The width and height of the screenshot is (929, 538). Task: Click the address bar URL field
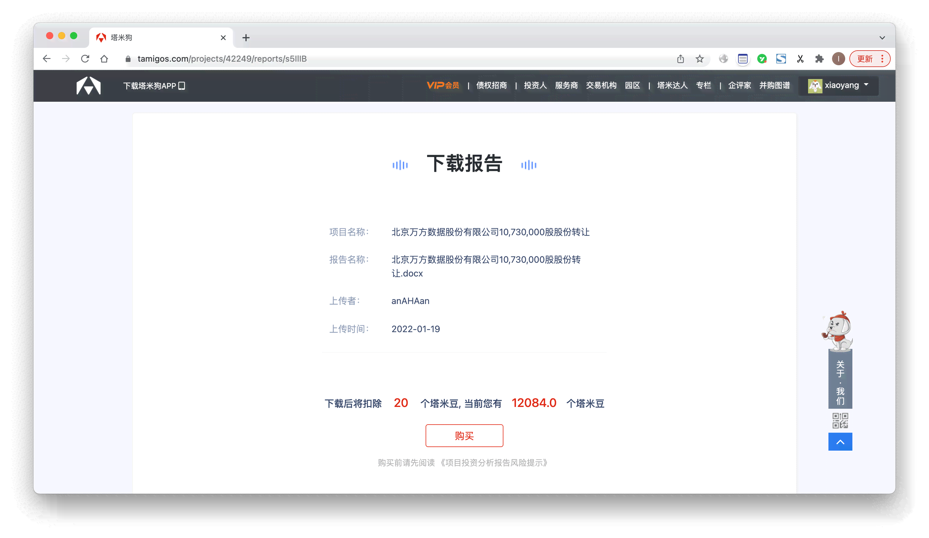point(398,59)
